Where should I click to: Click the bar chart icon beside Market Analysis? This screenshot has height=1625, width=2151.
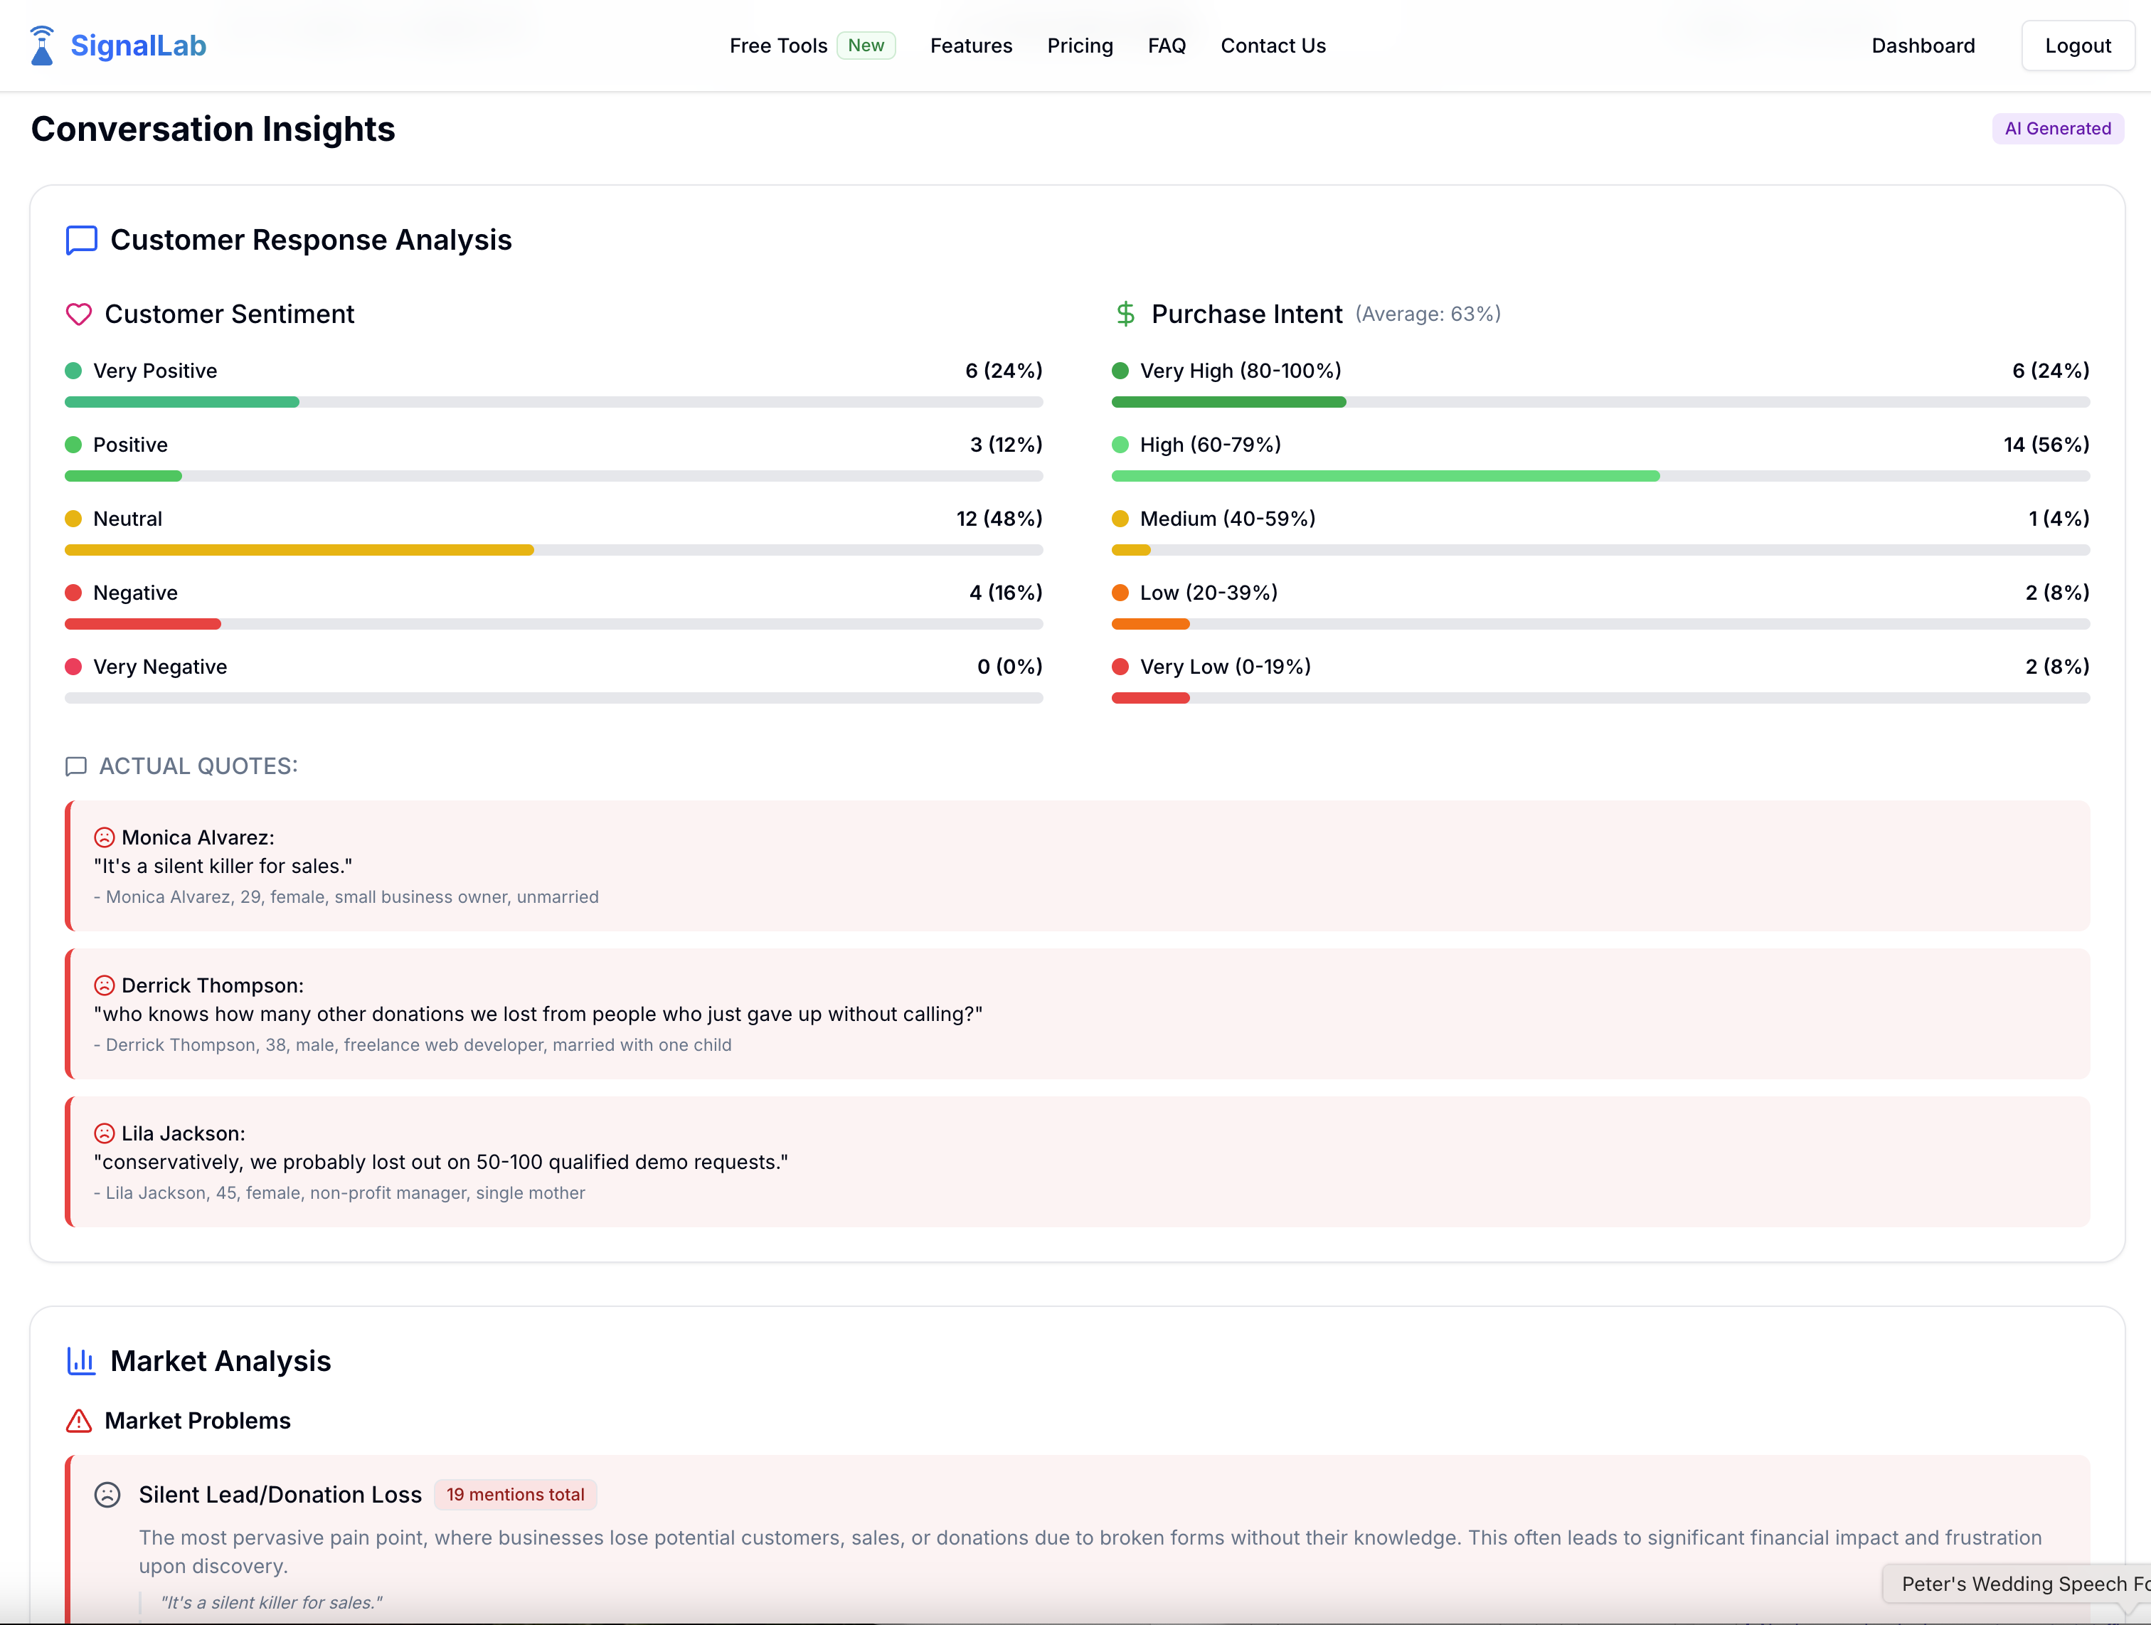point(80,1362)
